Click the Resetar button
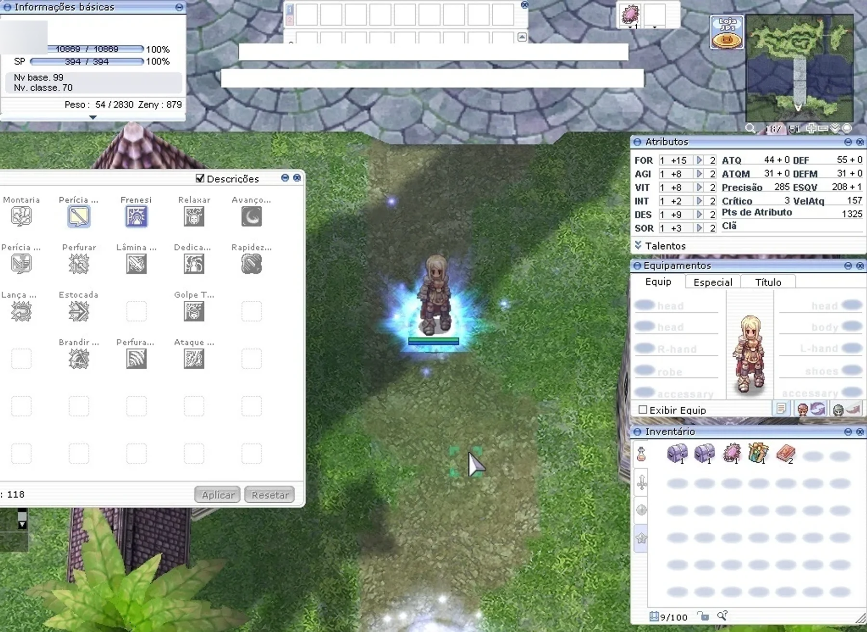Screen dimensions: 867x632 270,495
